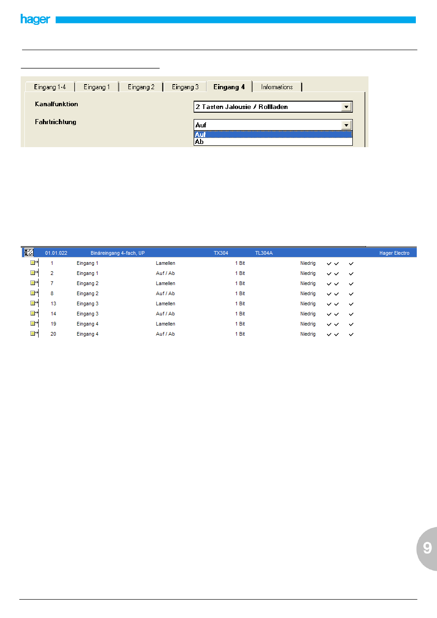Click object 1 Eingang 1 Lamellen icon
The image size is (437, 618).
[34, 263]
